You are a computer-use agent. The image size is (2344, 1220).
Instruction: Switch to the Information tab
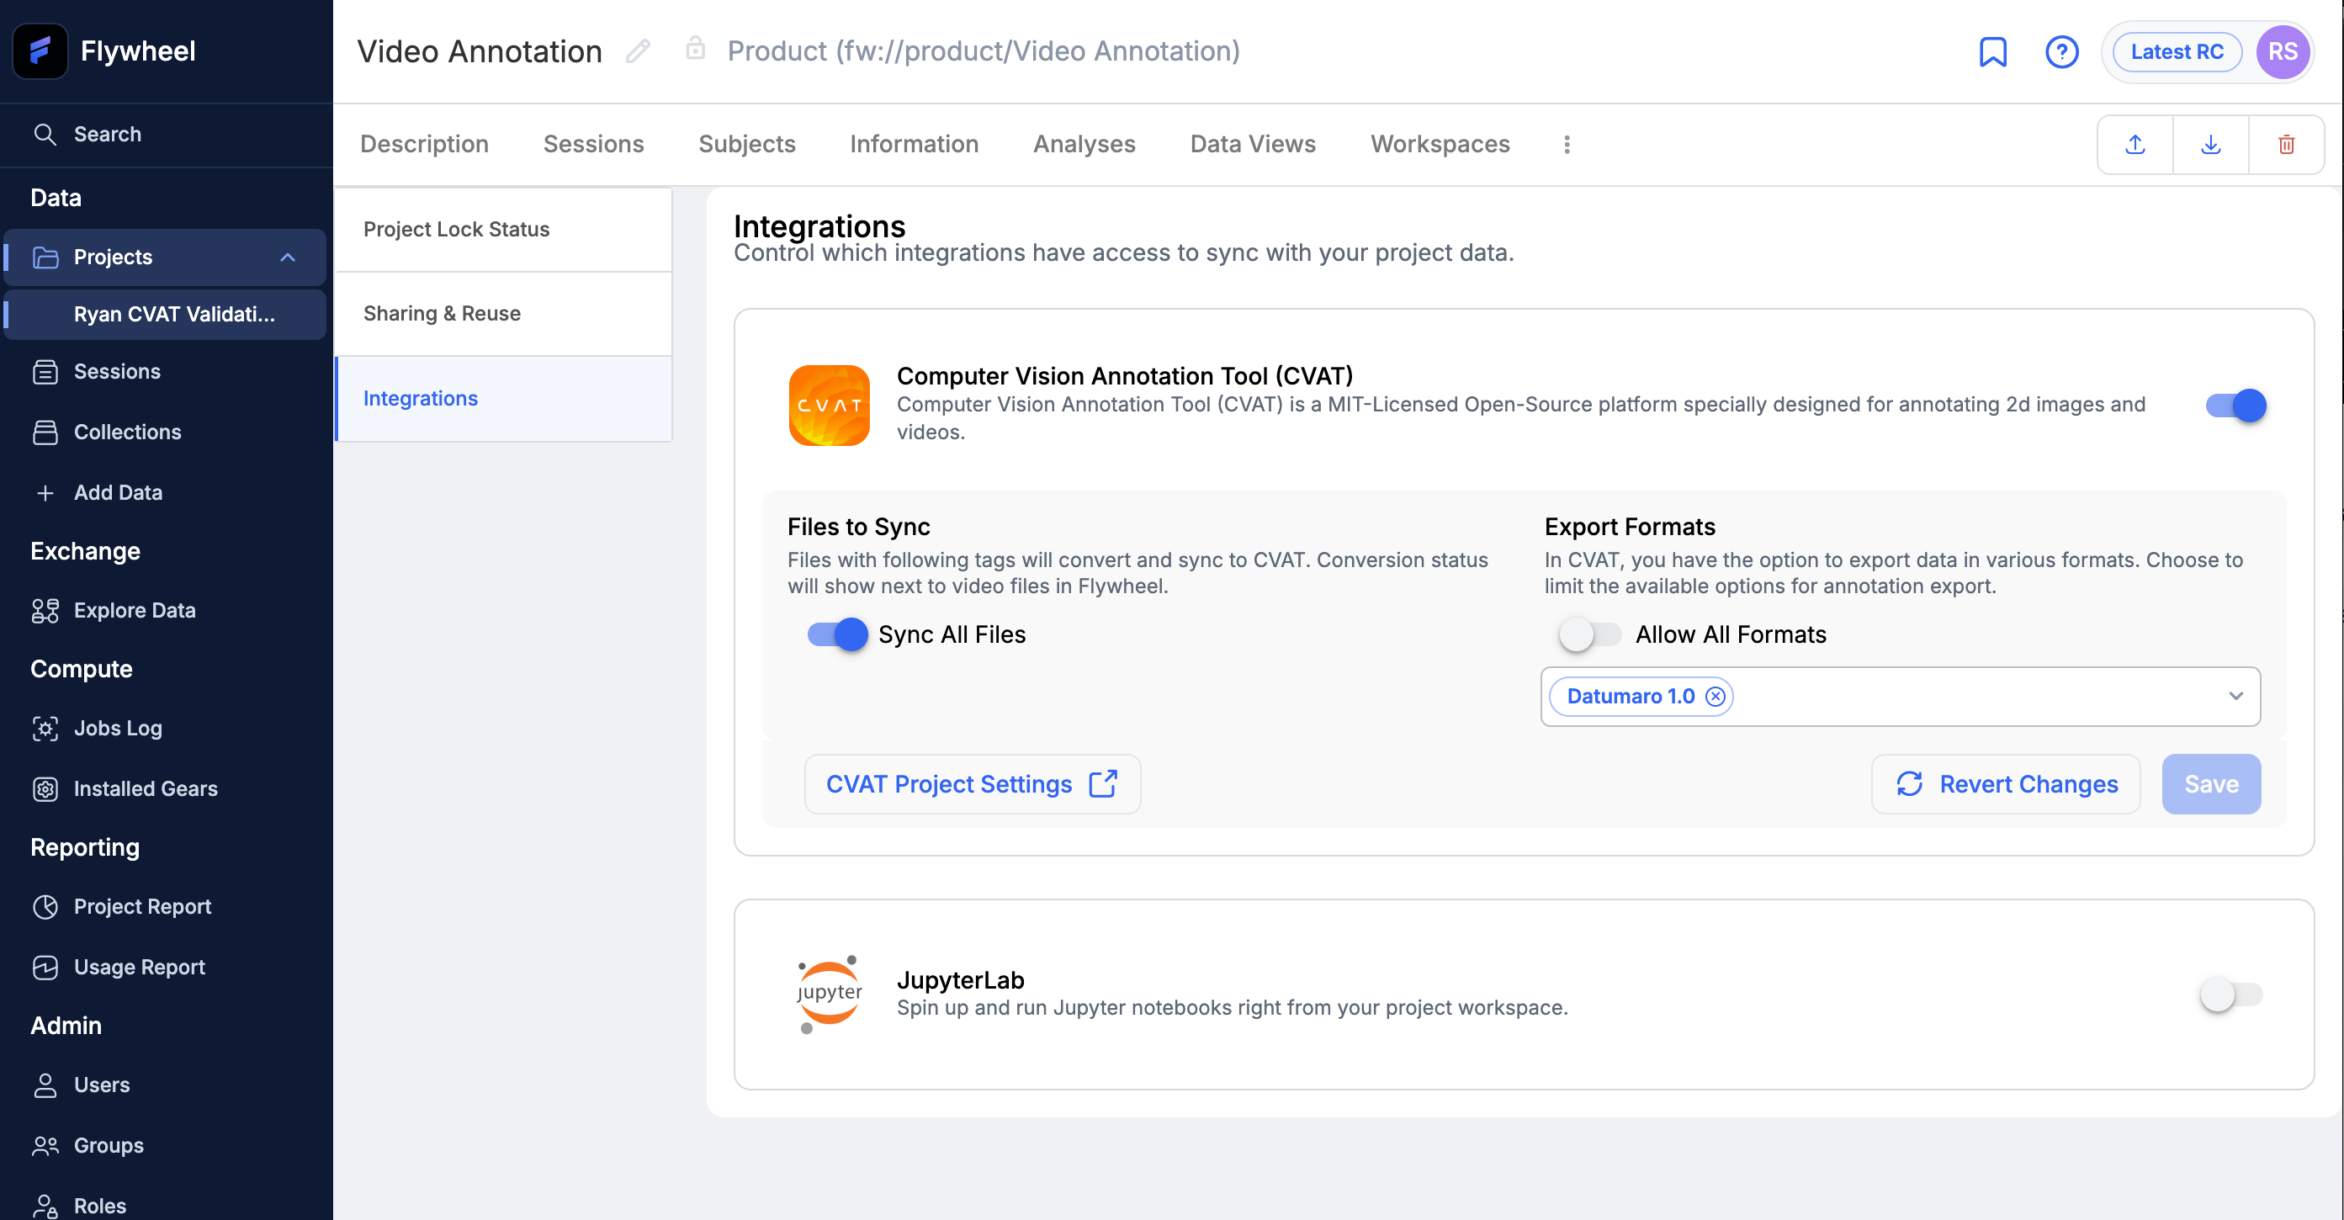(914, 144)
